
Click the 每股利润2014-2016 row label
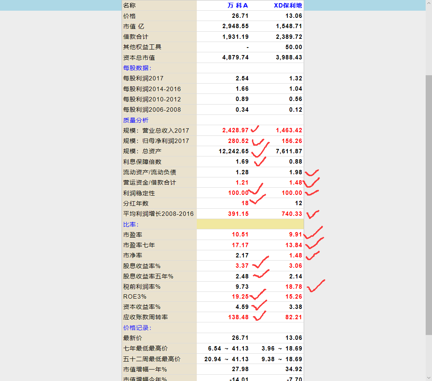(x=152, y=89)
